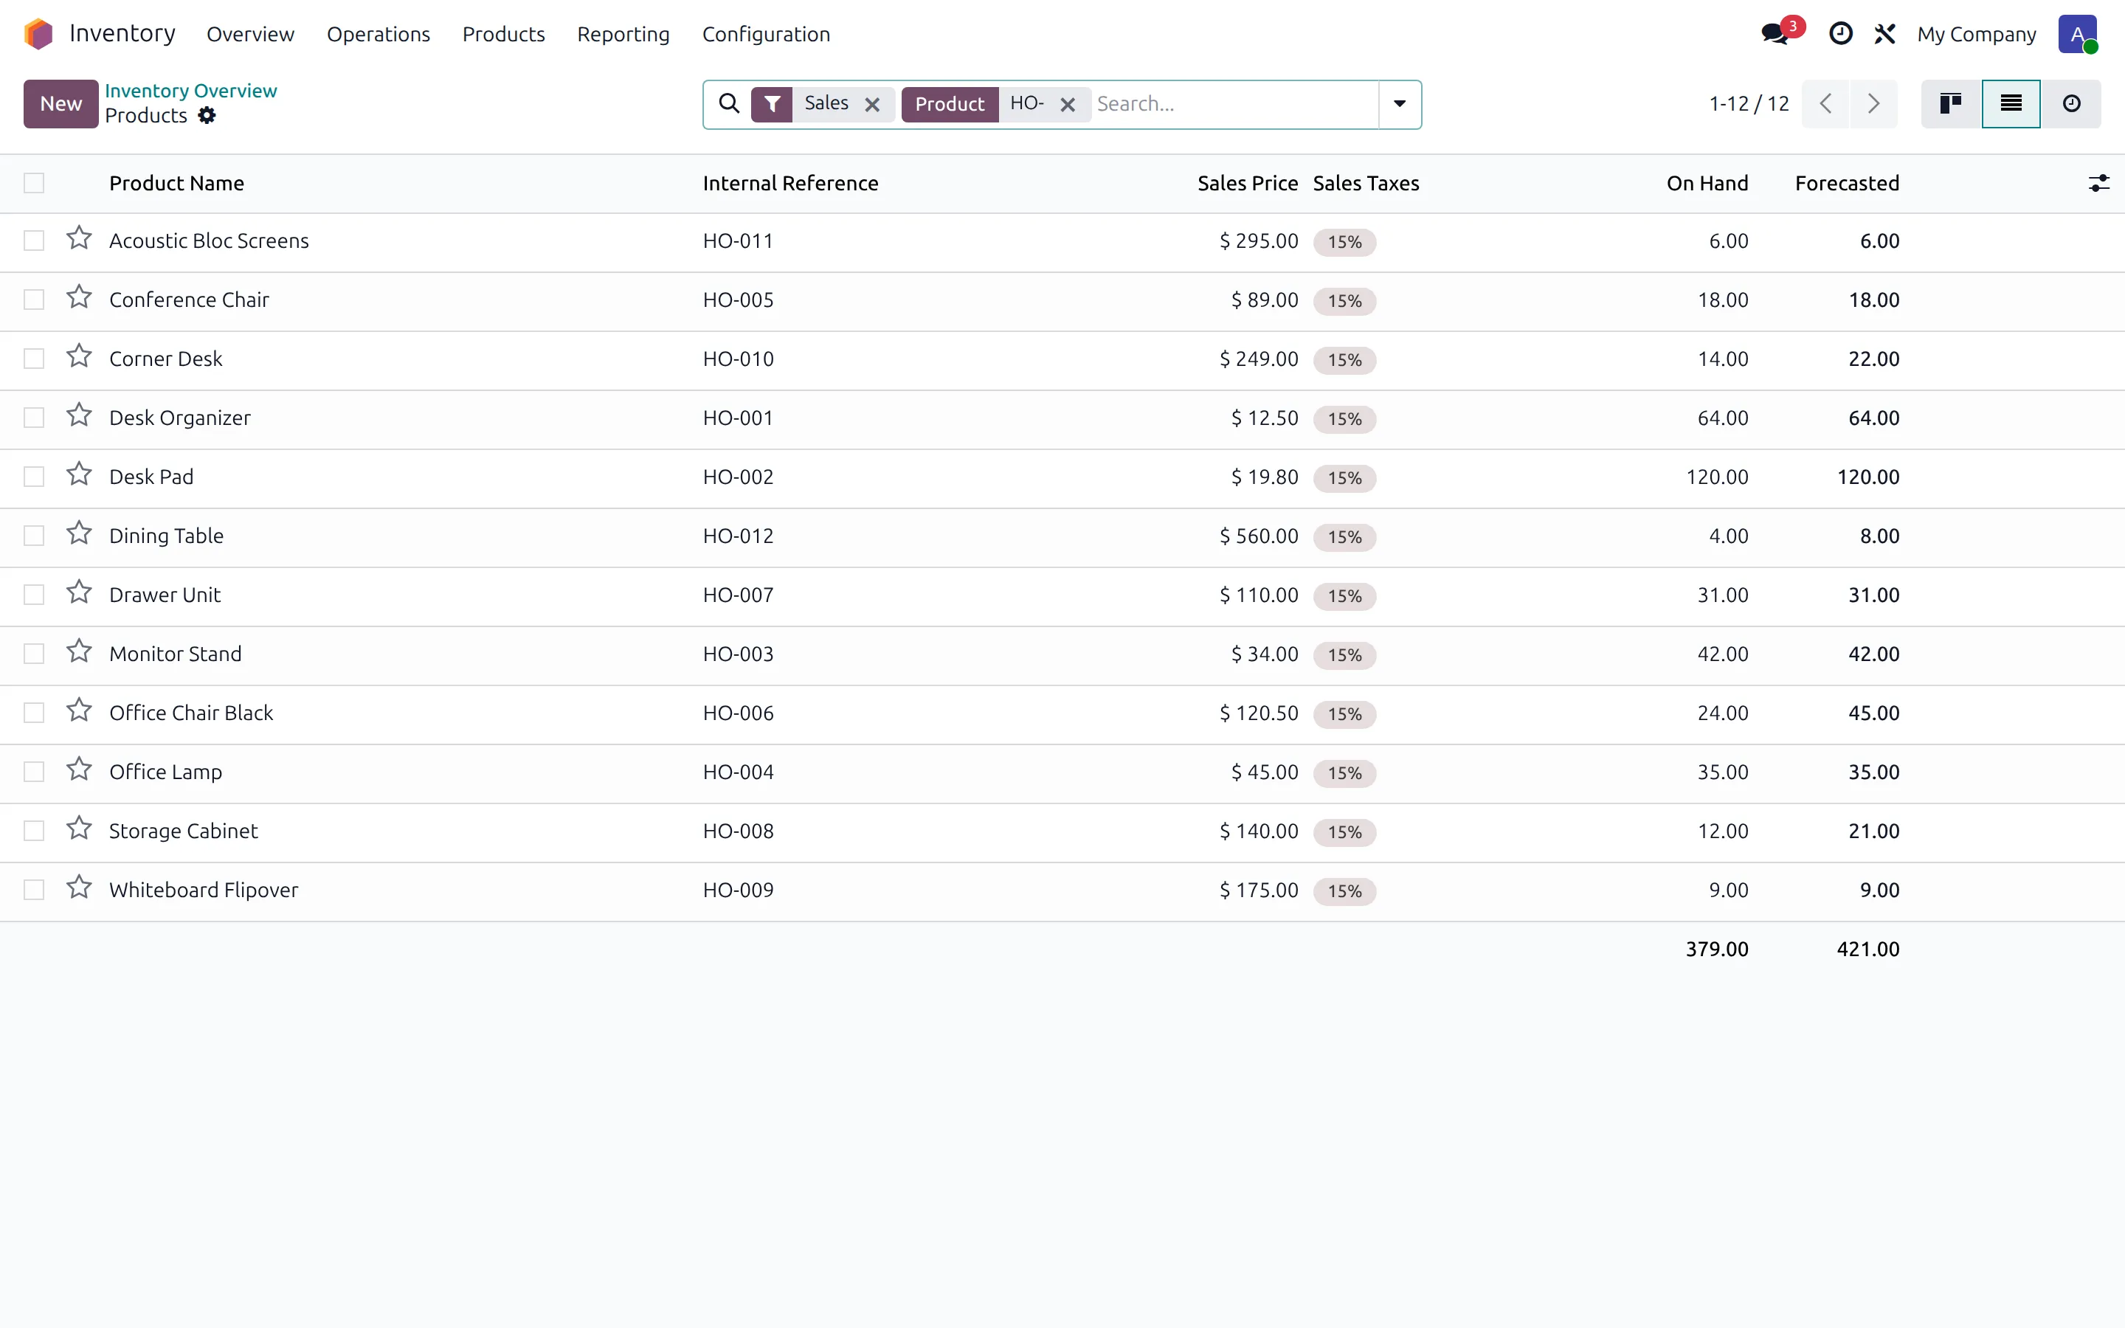Open the activities clock icon

pyautogui.click(x=1840, y=33)
